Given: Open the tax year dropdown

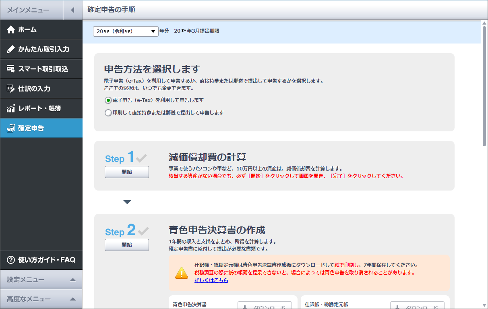Looking at the screenshot, I should point(153,31).
